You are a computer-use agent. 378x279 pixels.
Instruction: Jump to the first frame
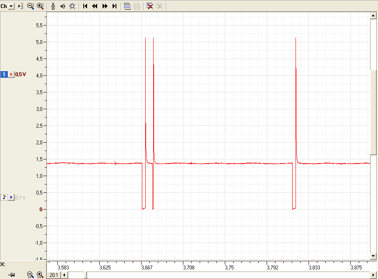point(85,6)
